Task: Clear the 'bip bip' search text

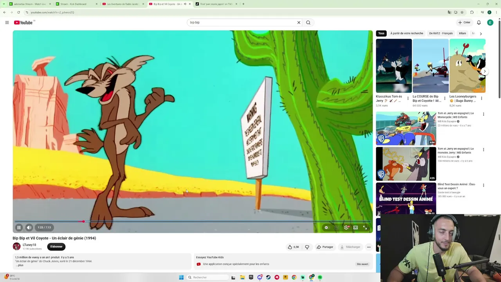Action: pyautogui.click(x=299, y=22)
